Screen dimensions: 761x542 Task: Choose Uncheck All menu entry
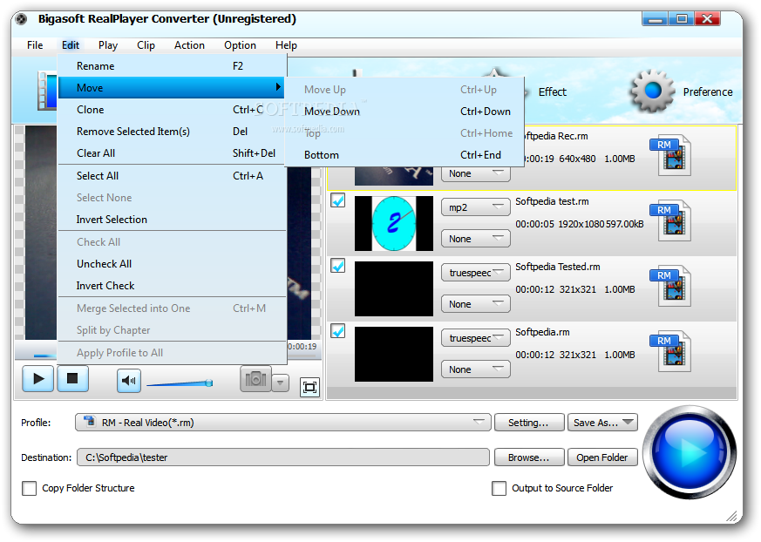tap(173, 264)
